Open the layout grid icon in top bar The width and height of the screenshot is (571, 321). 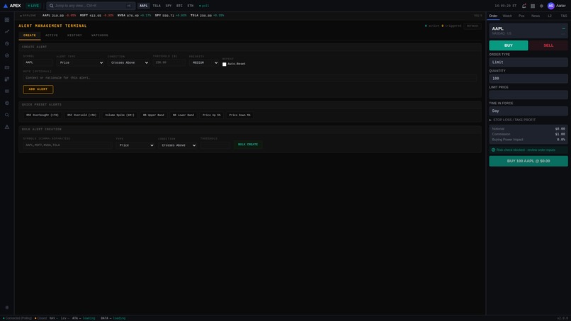pos(533,6)
